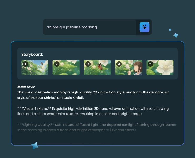Focus the prompt field reading 'anime girl jasmine morning'

pyautogui.click(x=90, y=27)
